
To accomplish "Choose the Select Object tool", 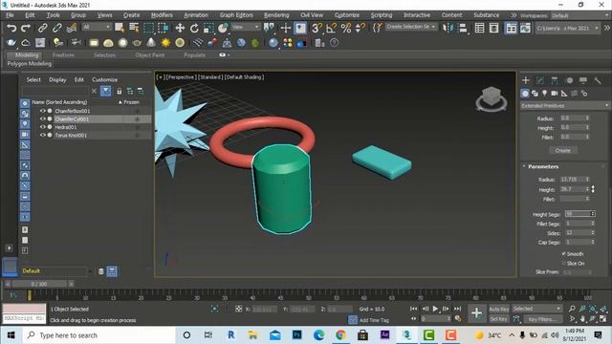I will pos(120,28).
